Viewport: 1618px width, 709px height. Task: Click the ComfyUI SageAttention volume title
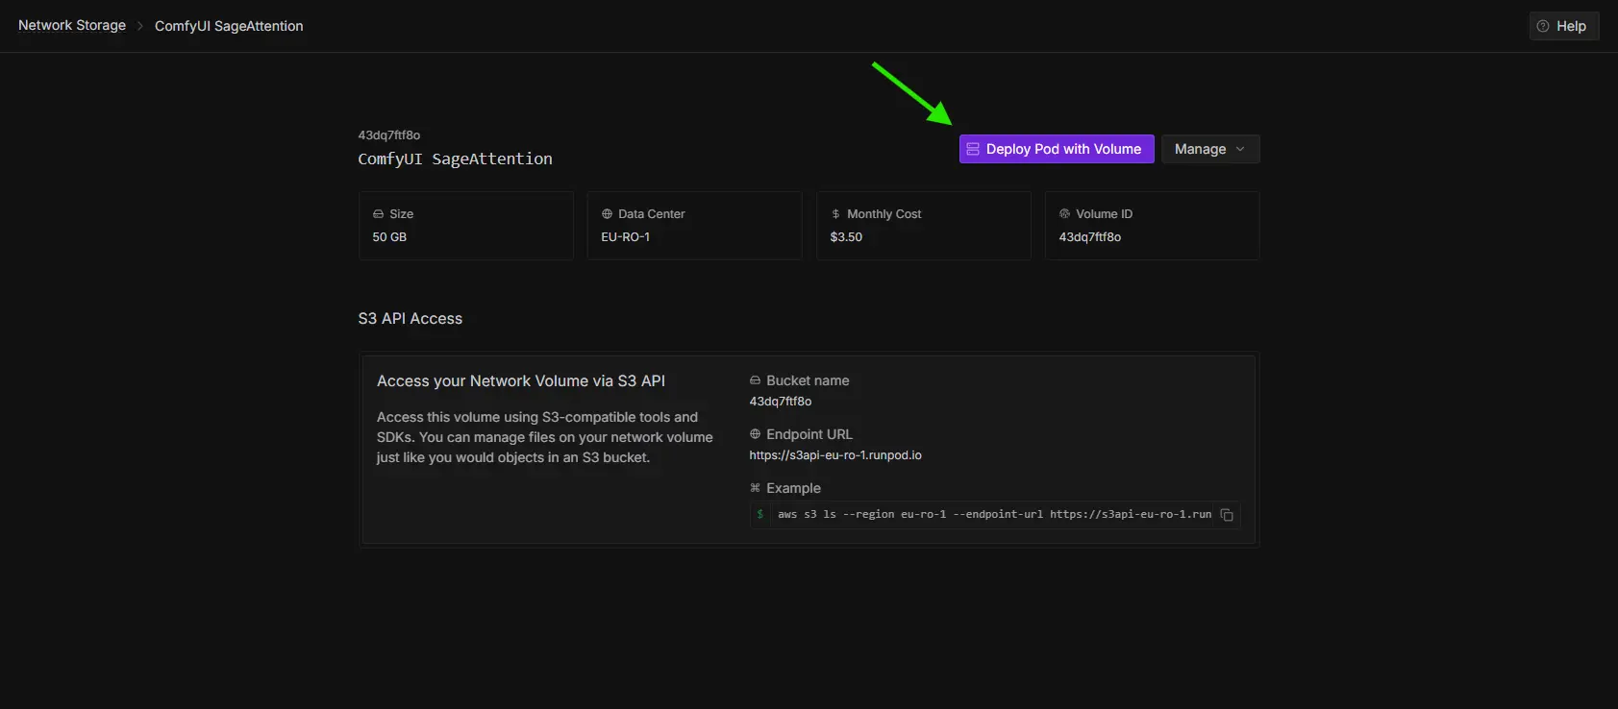click(x=455, y=159)
